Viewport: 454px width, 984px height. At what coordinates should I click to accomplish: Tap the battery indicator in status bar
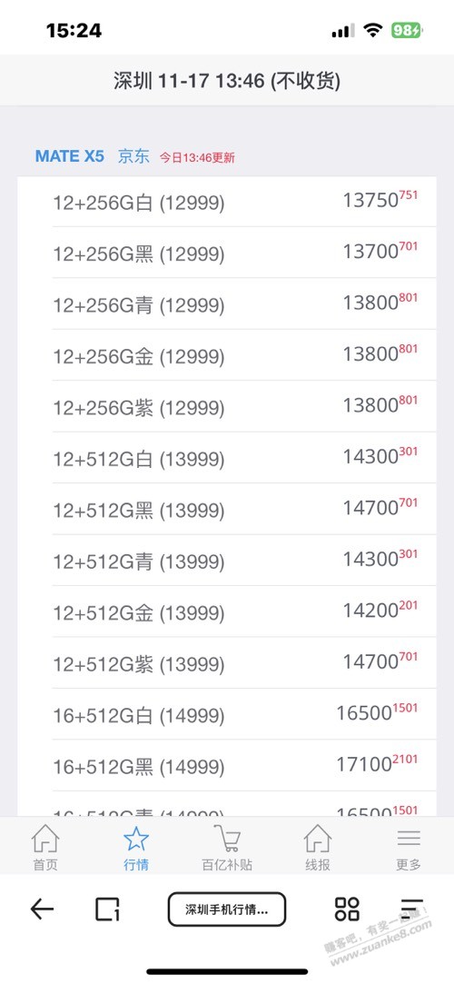[408, 30]
